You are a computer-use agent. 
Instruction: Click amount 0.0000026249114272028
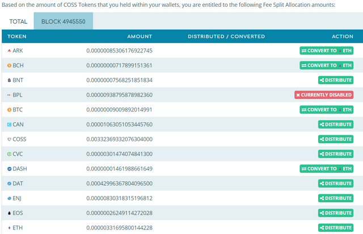[120, 213]
